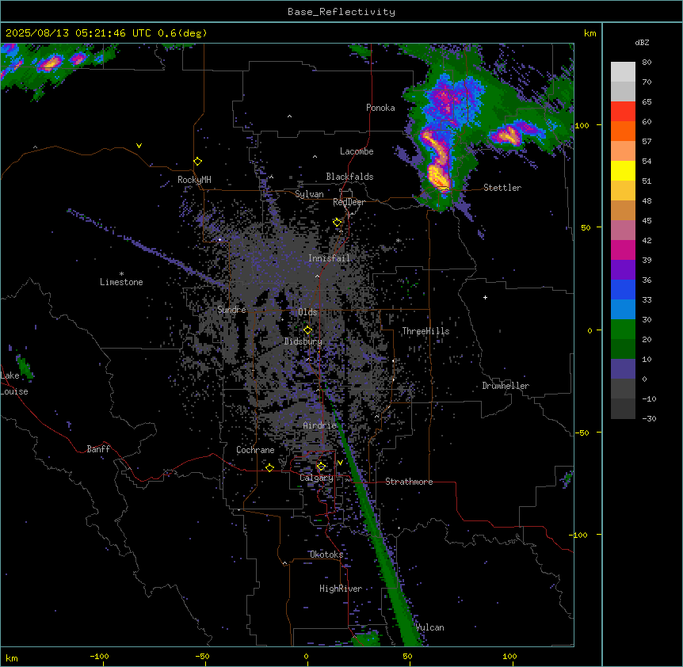Select the Calgary label

[316, 478]
